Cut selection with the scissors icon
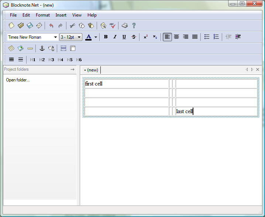This screenshot has height=217, width=265. (72, 26)
